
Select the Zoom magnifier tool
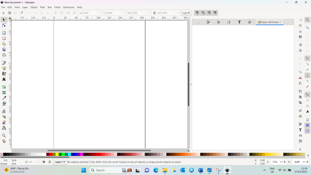tap(4, 136)
